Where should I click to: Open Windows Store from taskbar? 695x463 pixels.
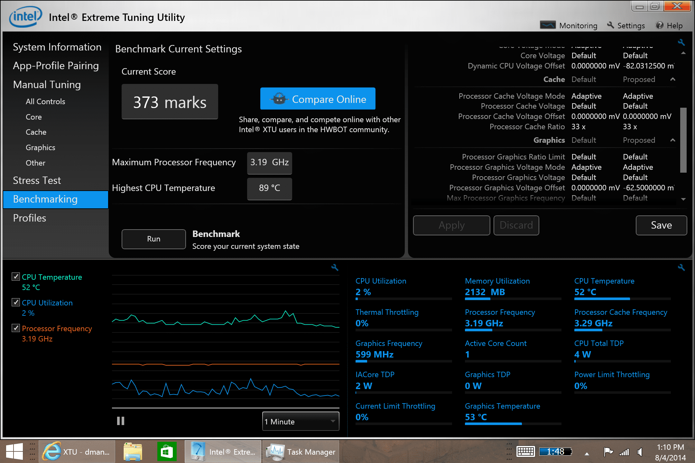coord(167,451)
